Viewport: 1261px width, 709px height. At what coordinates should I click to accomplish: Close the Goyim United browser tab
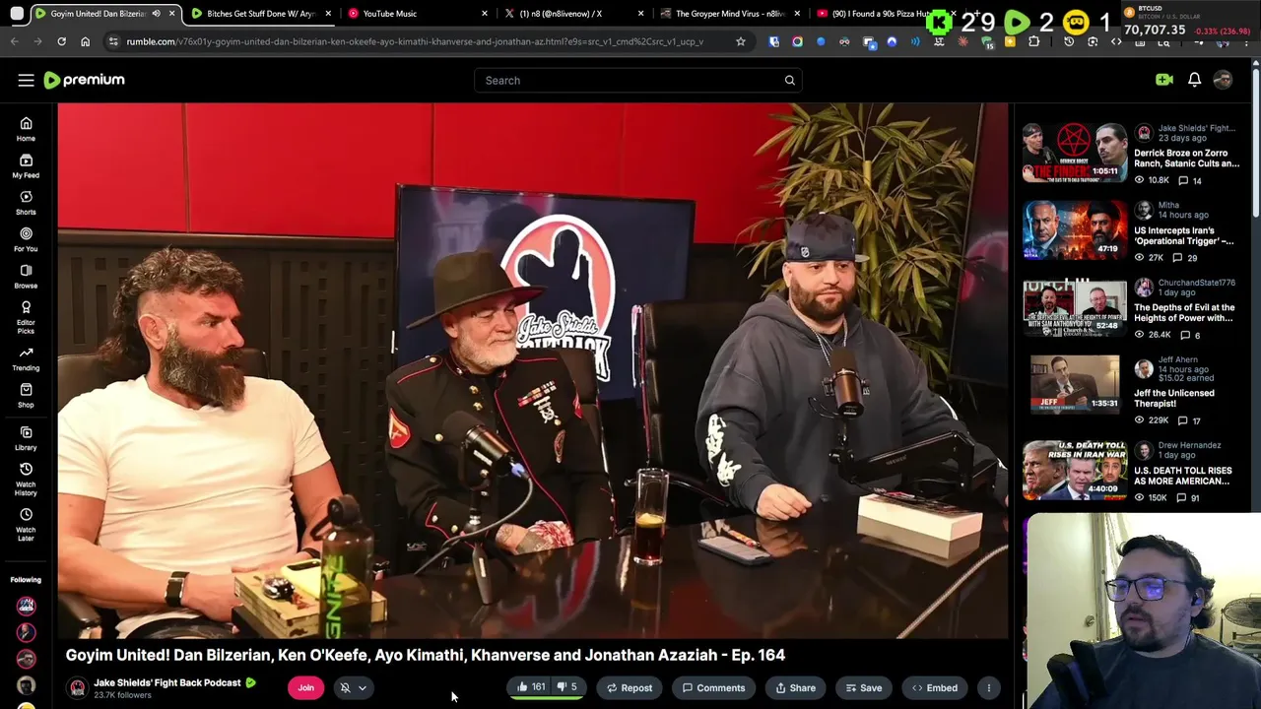(x=172, y=14)
